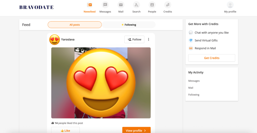Click the My Activity heading
257x133 pixels.
click(x=196, y=72)
